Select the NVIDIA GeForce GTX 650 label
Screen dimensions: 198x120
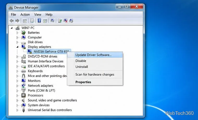(x=51, y=51)
